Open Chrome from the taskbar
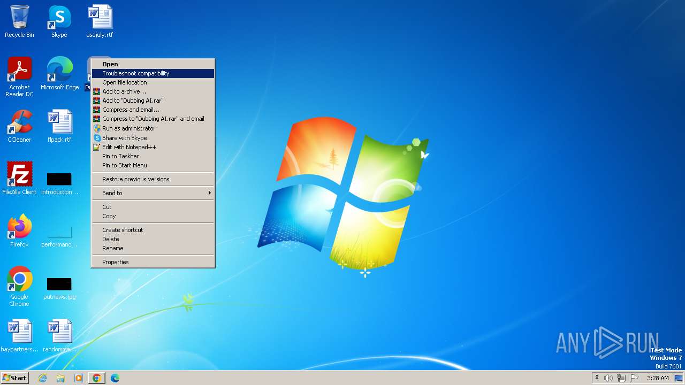Screen dimensions: 685x385 96,378
